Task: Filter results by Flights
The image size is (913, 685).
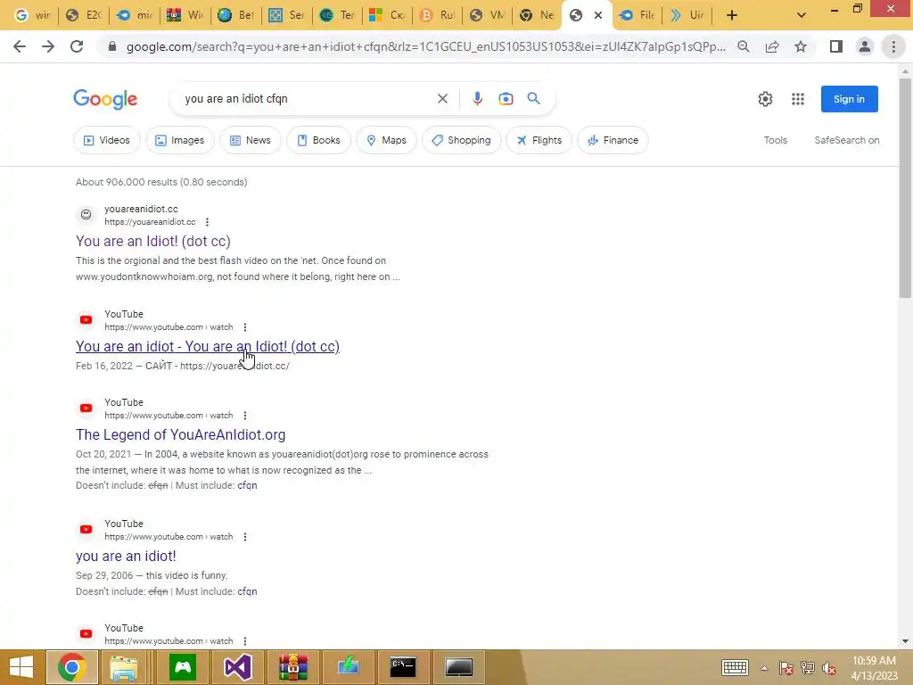Action: coord(539,140)
